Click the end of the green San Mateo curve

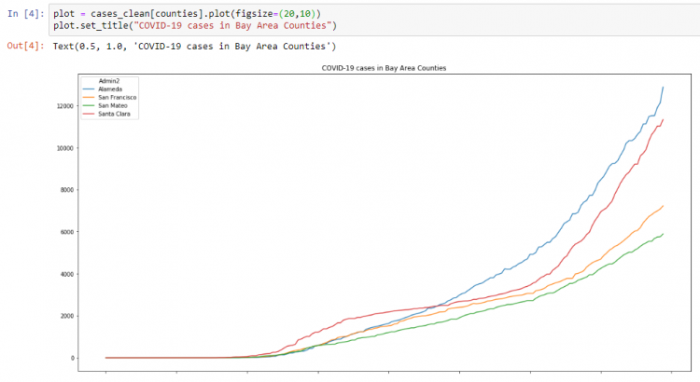point(663,234)
